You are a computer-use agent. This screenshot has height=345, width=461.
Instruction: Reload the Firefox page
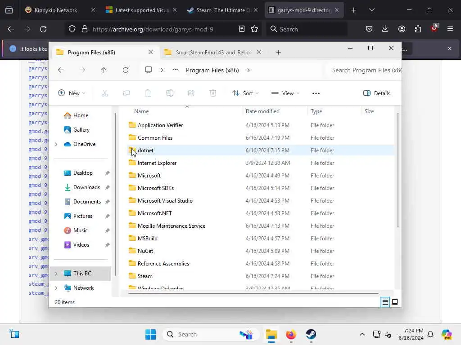(x=43, y=29)
